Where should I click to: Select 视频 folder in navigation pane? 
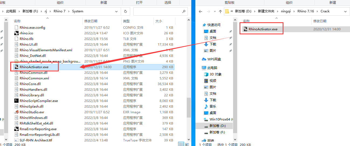(x=210, y=81)
